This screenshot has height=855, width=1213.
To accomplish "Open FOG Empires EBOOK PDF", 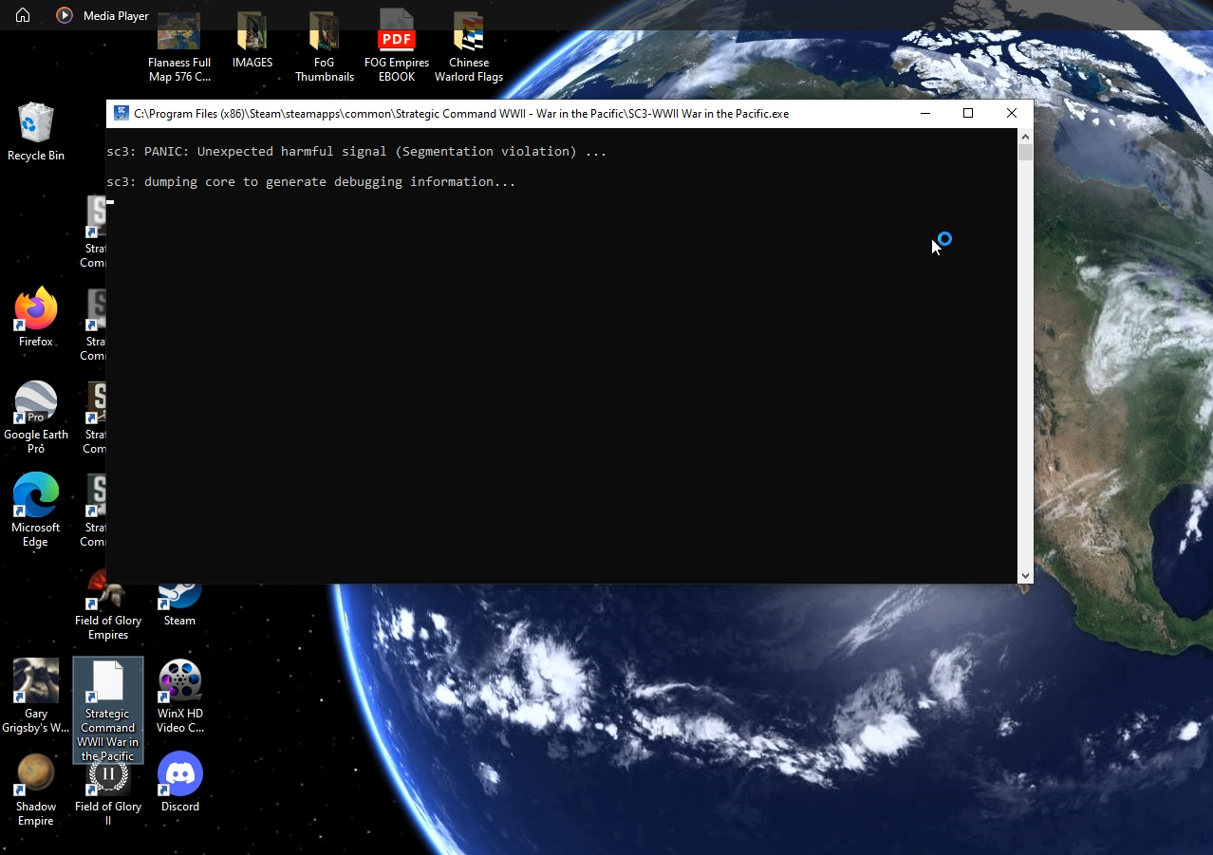I will (x=397, y=47).
